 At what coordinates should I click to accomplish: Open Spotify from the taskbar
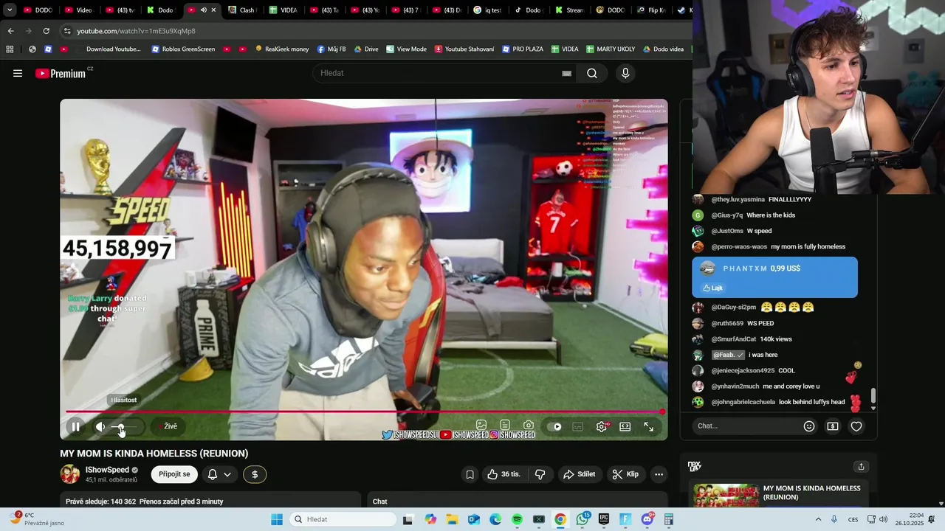[517, 519]
